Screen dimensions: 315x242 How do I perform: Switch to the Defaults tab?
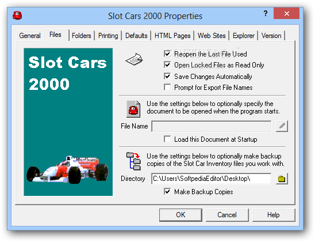136,36
